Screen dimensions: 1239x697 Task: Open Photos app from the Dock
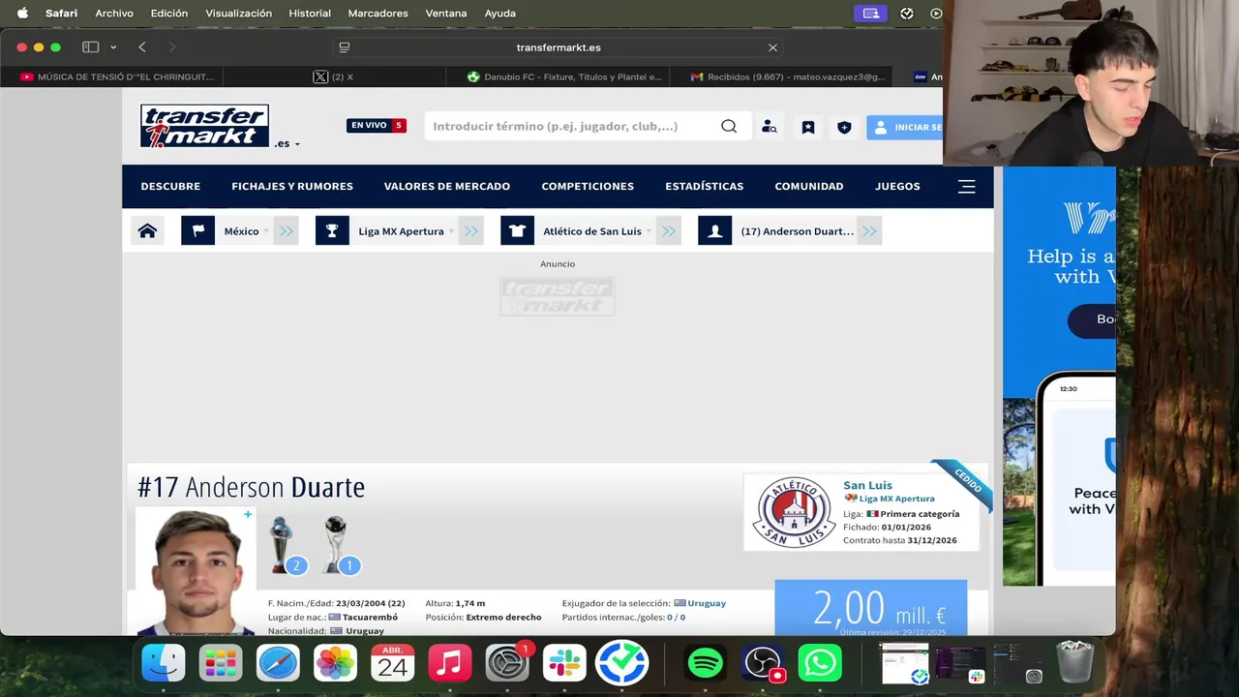(x=336, y=663)
